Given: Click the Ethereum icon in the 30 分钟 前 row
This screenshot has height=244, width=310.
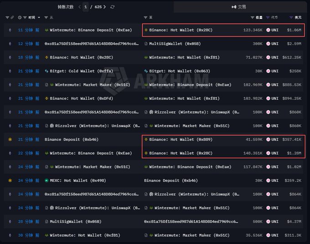Looking at the screenshot, I should [x=10, y=235].
